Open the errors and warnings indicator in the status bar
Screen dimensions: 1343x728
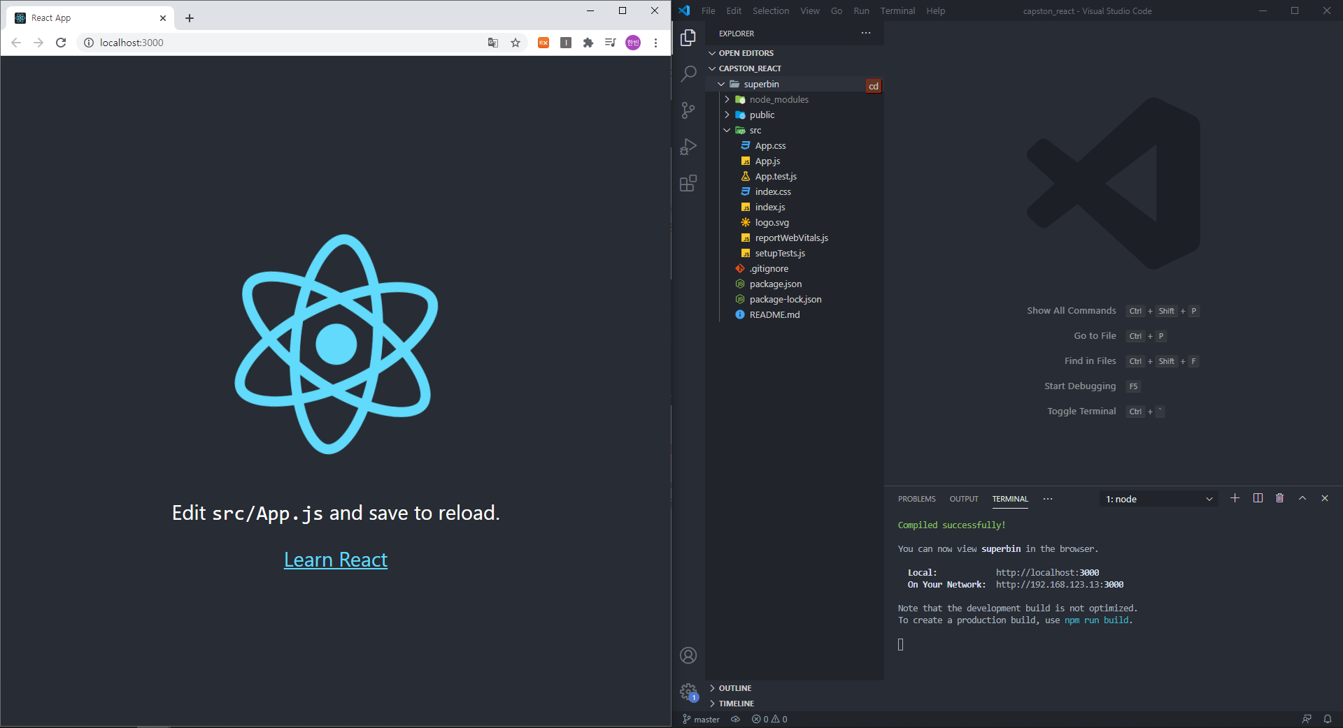point(769,720)
